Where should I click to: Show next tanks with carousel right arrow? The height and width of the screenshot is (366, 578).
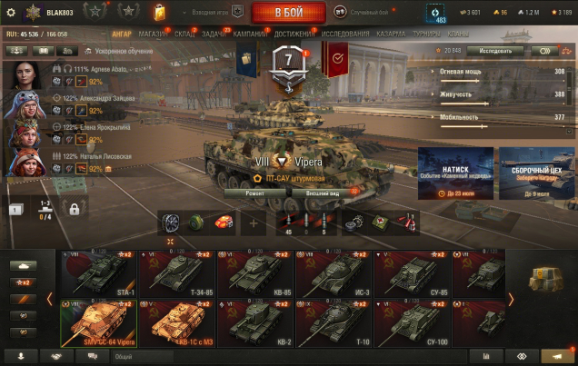511,300
